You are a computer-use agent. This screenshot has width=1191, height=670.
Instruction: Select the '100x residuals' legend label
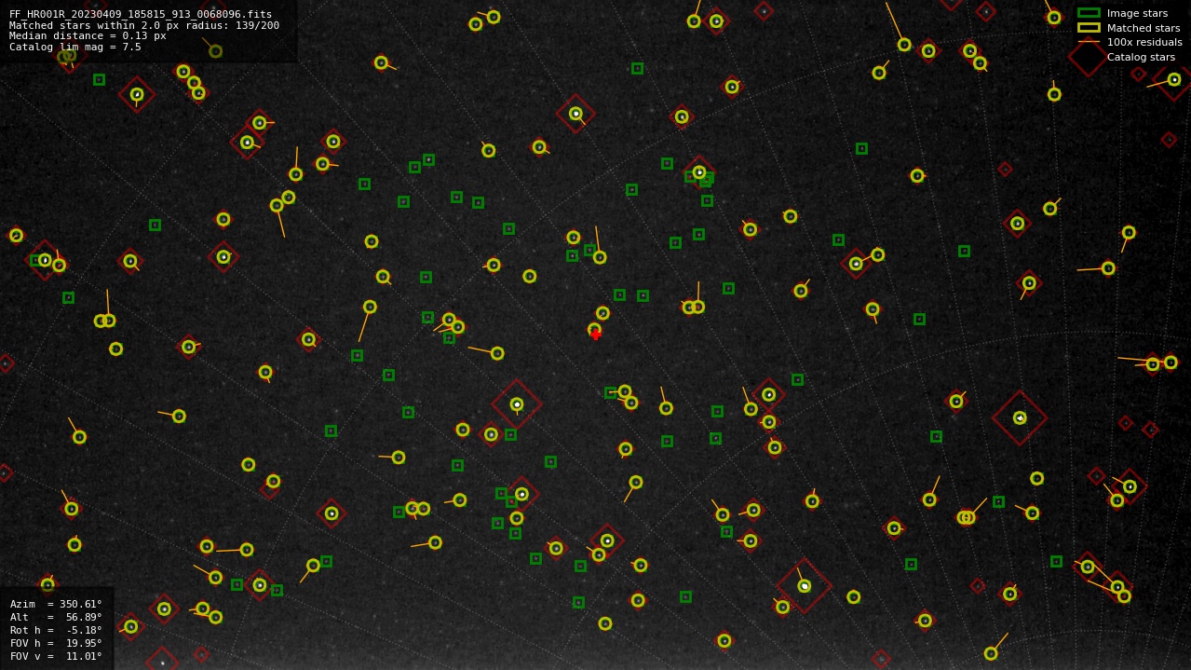tap(1144, 42)
